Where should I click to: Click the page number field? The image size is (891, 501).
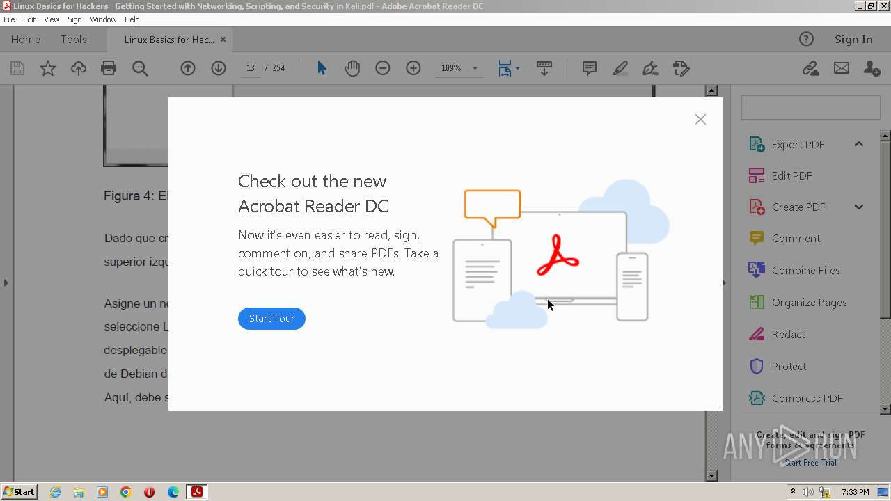[250, 68]
